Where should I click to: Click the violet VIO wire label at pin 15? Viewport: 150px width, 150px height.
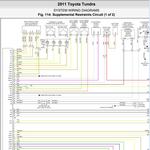click(18, 79)
